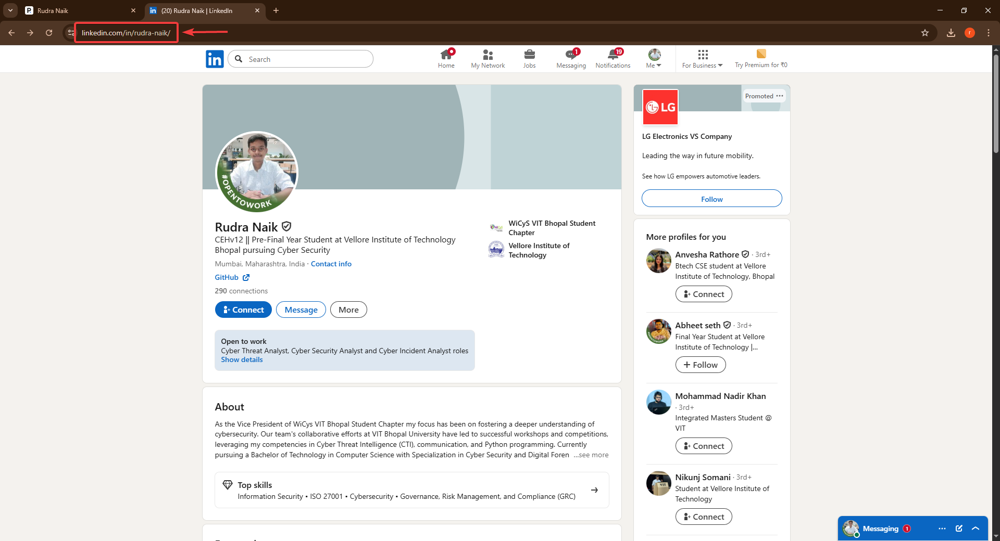The height and width of the screenshot is (541, 1000).
Task: Bookmark this page with the star icon
Action: (x=925, y=33)
